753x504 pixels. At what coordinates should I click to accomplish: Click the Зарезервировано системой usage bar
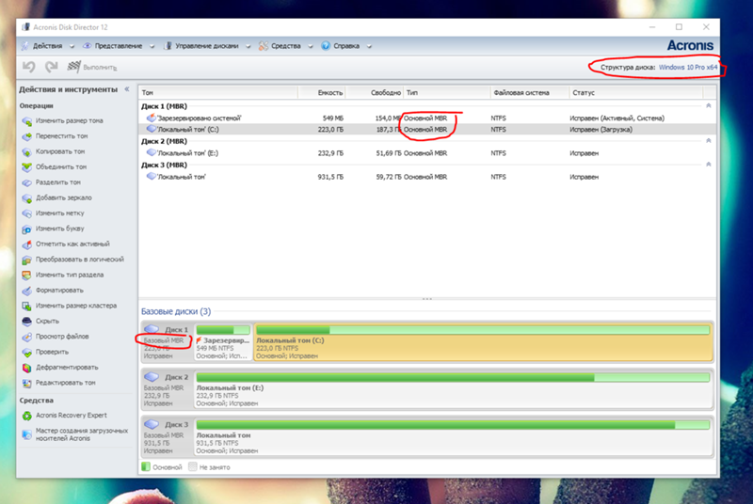click(x=223, y=330)
